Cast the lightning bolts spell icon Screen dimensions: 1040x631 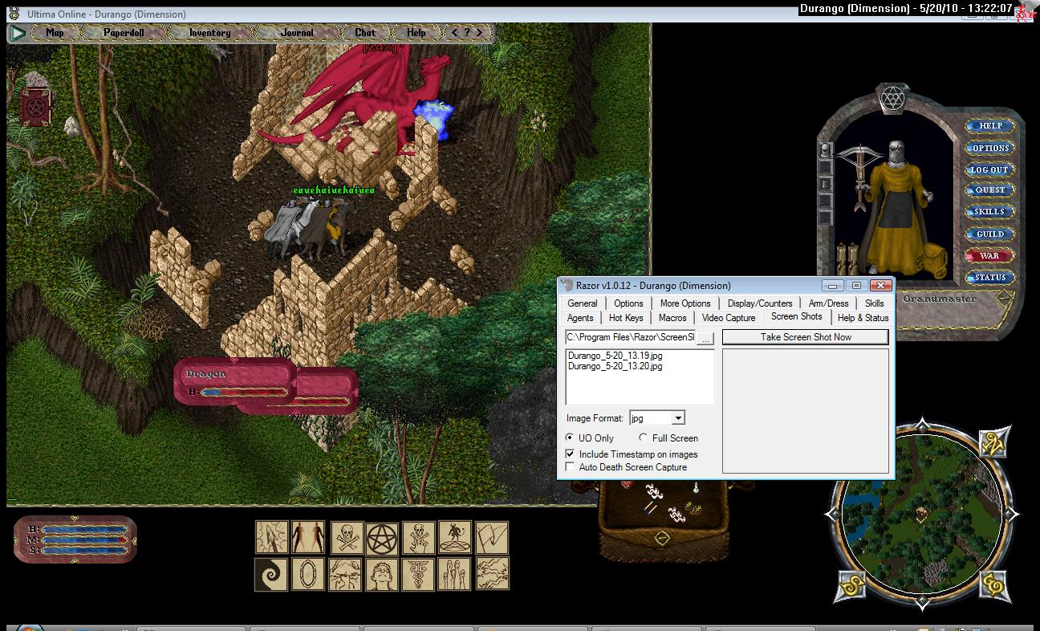click(493, 574)
